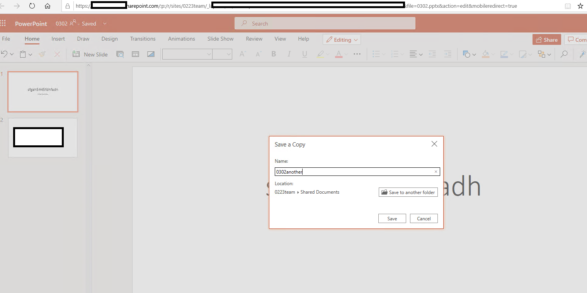Select the Shapes tool

[x=467, y=54]
